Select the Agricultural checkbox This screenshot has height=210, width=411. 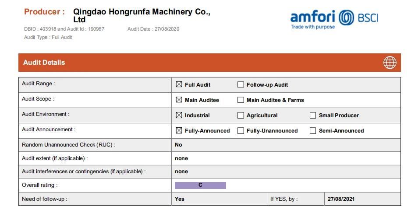(241, 115)
